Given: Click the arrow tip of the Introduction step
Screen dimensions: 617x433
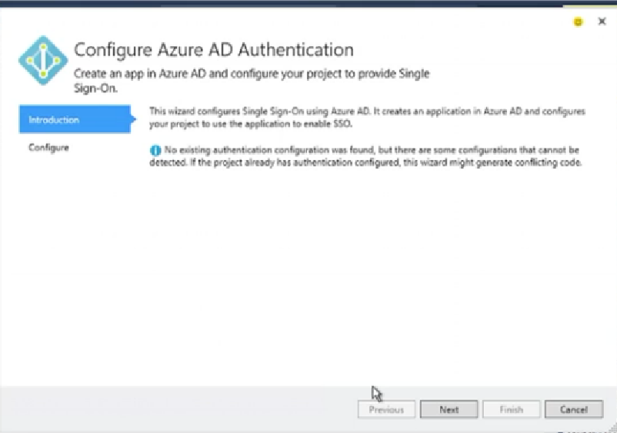Looking at the screenshot, I should click(x=133, y=120).
